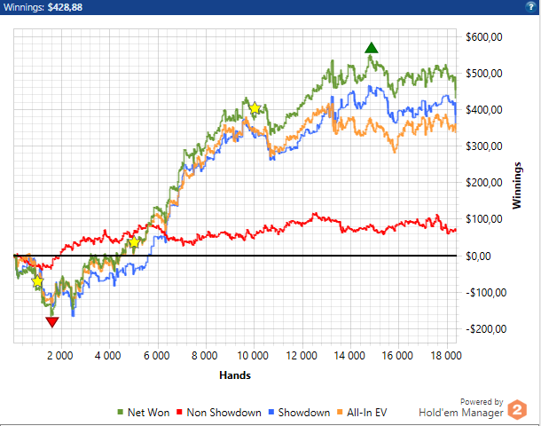
Task: Click the 2 000 hands axis label
Action: (60, 356)
